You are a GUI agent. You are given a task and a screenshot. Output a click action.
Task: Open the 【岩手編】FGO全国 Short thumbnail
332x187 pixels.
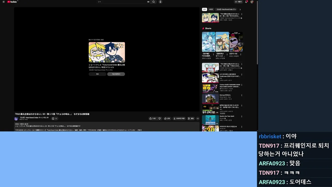(x=209, y=42)
